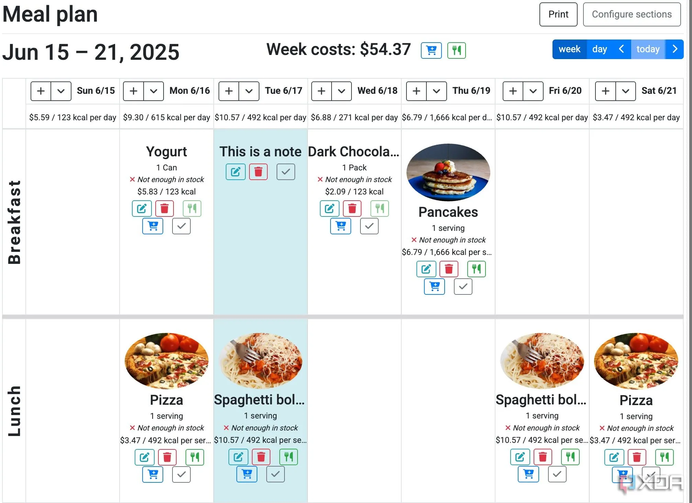Open the add-options dropdown for Wed 6/18
This screenshot has height=503, width=692.
point(341,91)
